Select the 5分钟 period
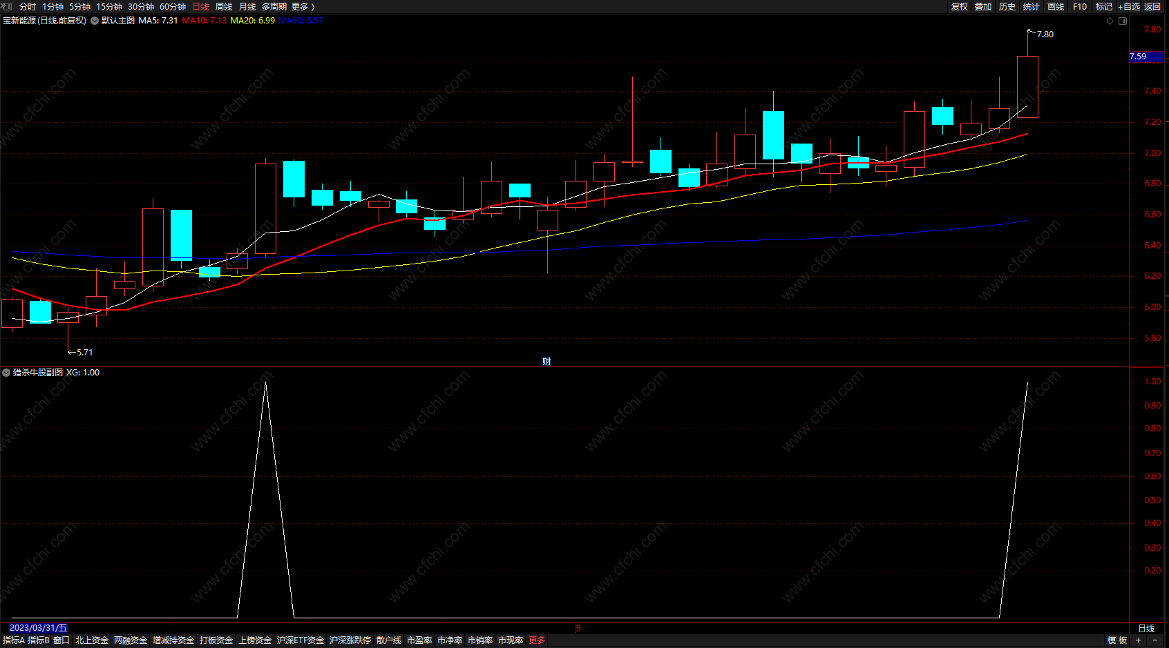 click(79, 7)
